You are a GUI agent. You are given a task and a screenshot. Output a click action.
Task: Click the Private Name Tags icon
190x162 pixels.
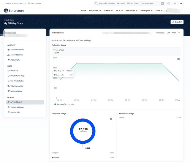pos(9,76)
